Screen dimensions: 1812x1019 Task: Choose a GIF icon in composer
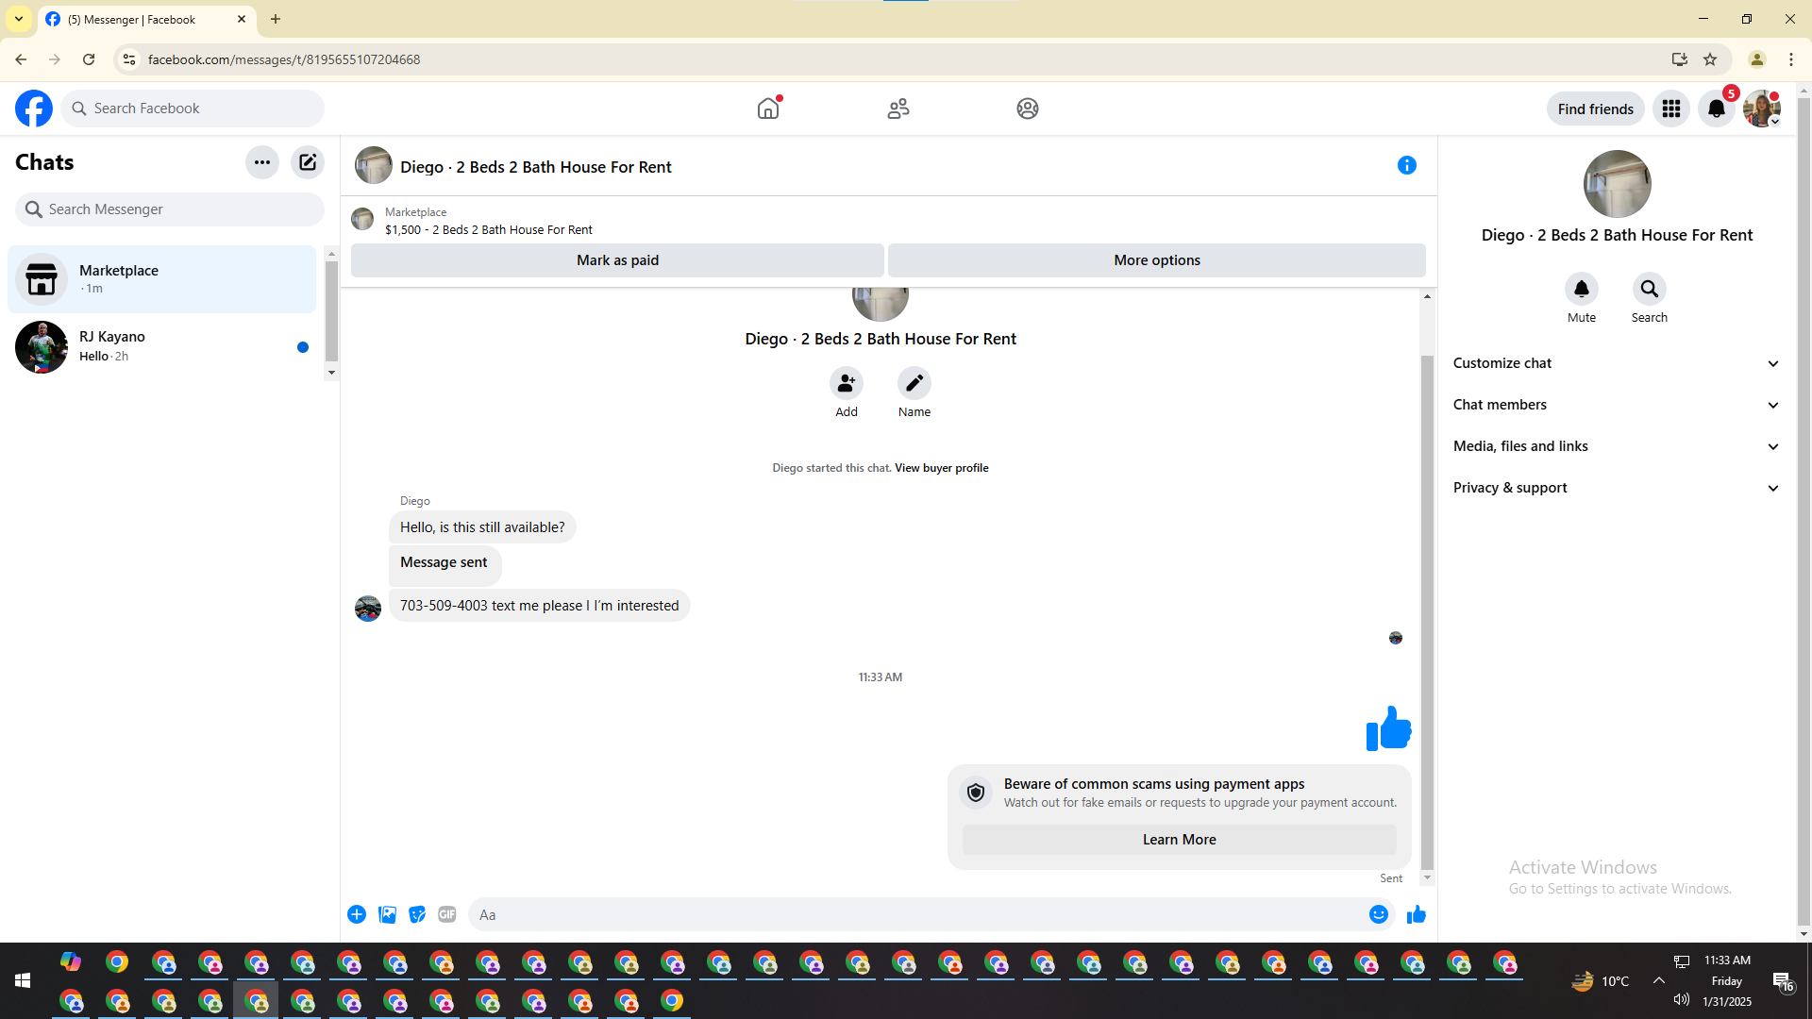click(x=447, y=914)
